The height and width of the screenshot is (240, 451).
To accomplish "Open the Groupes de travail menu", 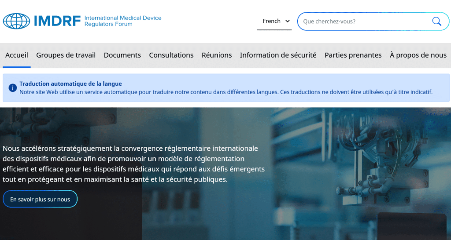I will pyautogui.click(x=66, y=55).
